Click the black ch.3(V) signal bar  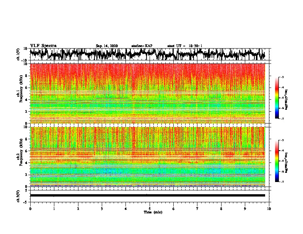pos(147,195)
